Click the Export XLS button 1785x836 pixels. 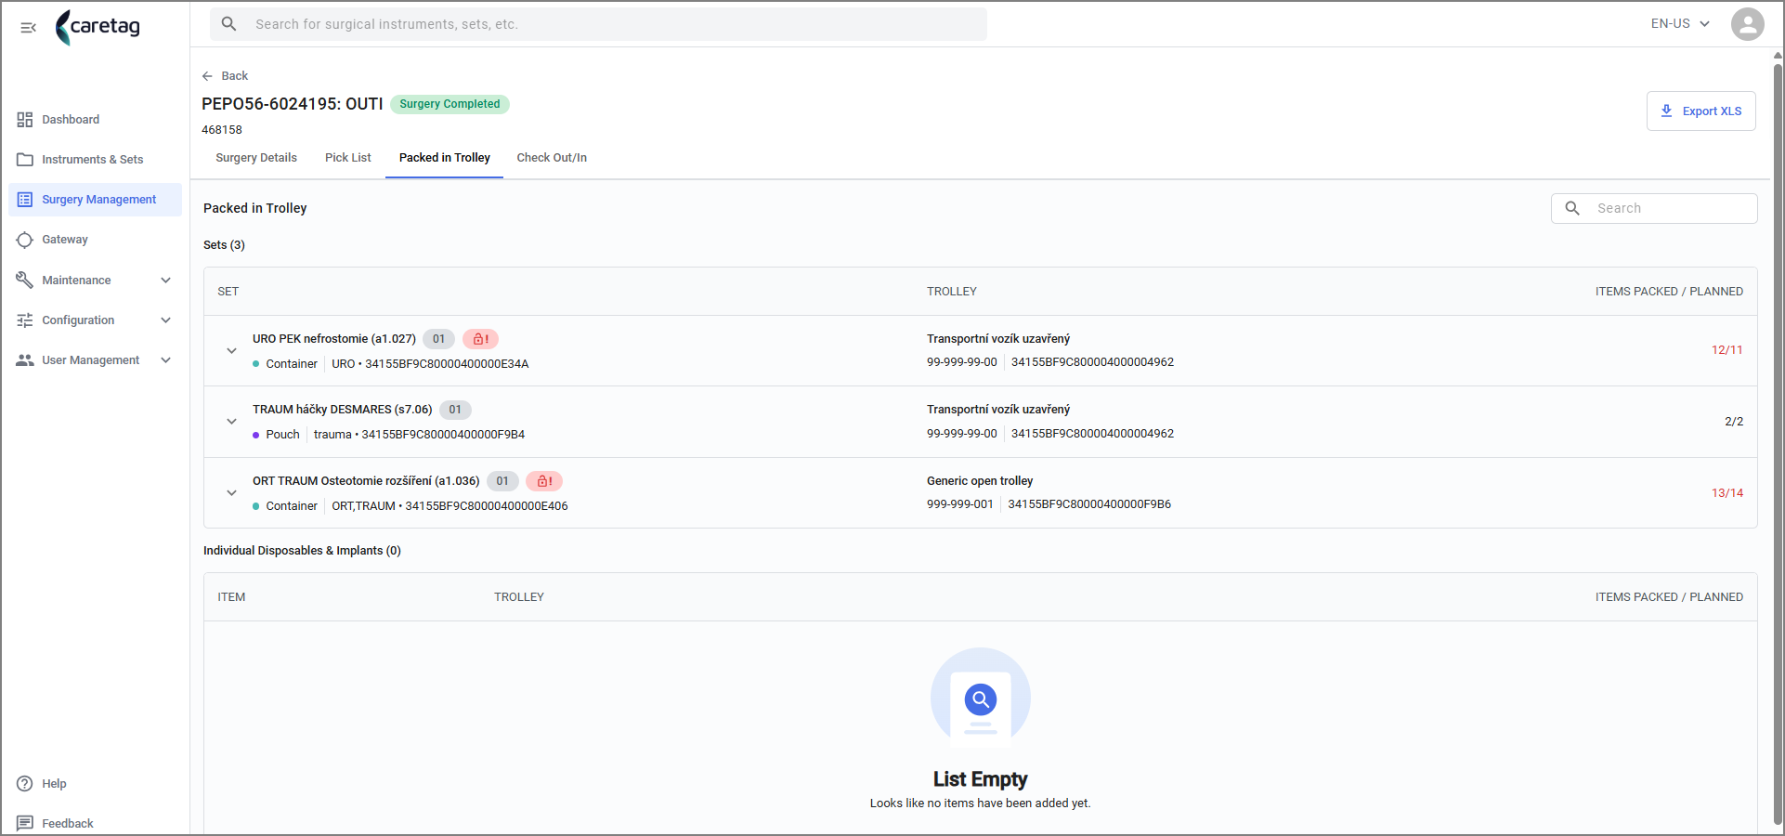pyautogui.click(x=1700, y=111)
